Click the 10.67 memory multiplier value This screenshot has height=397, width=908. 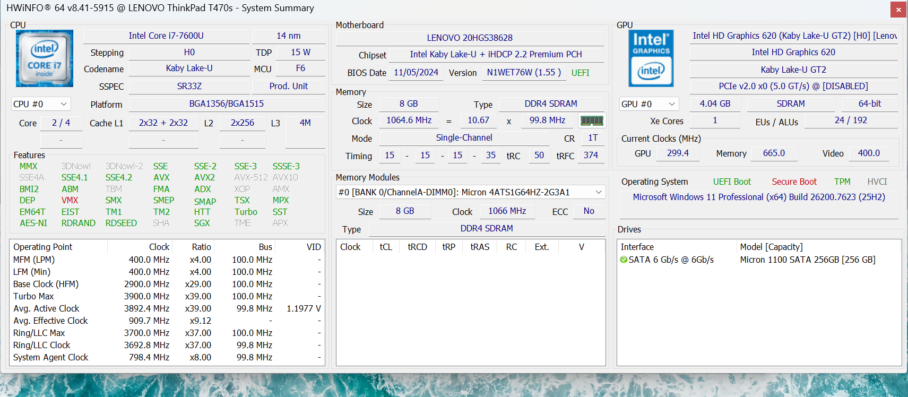(479, 120)
